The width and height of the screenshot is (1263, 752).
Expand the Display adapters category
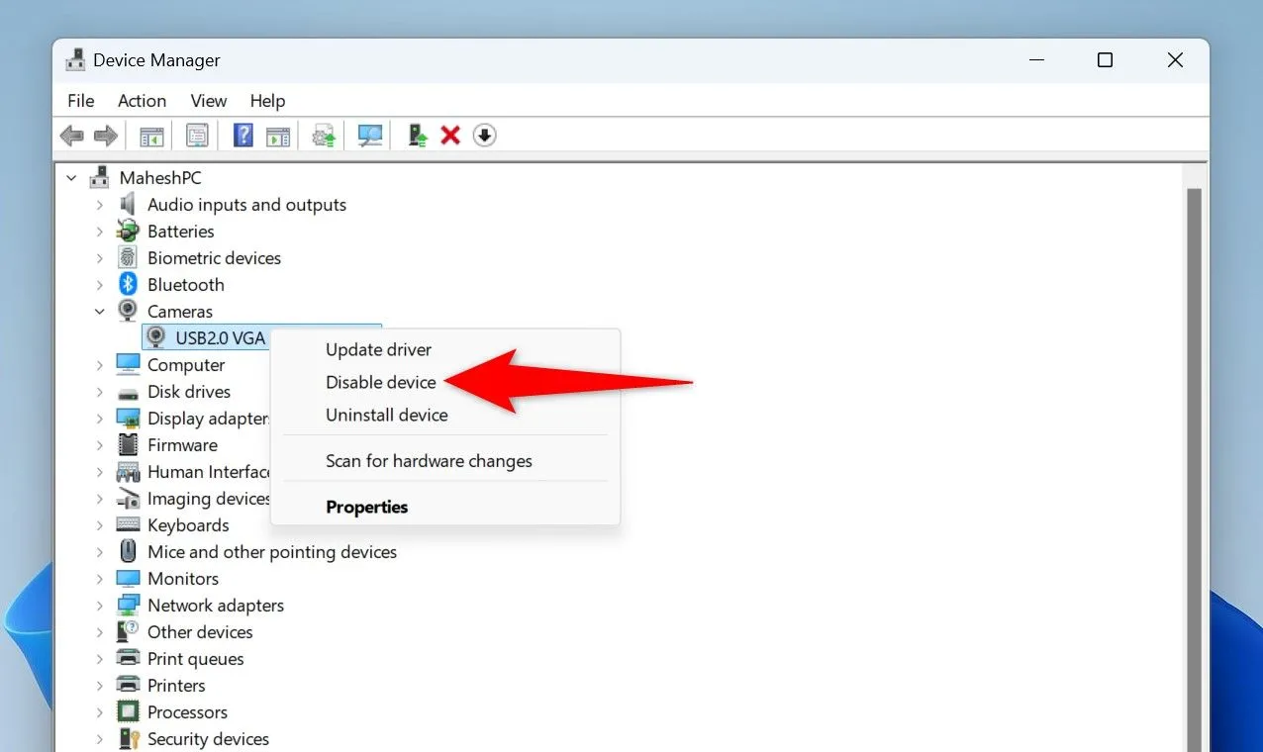point(99,418)
